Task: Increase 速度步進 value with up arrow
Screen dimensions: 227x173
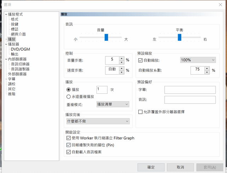Action: click(x=121, y=68)
